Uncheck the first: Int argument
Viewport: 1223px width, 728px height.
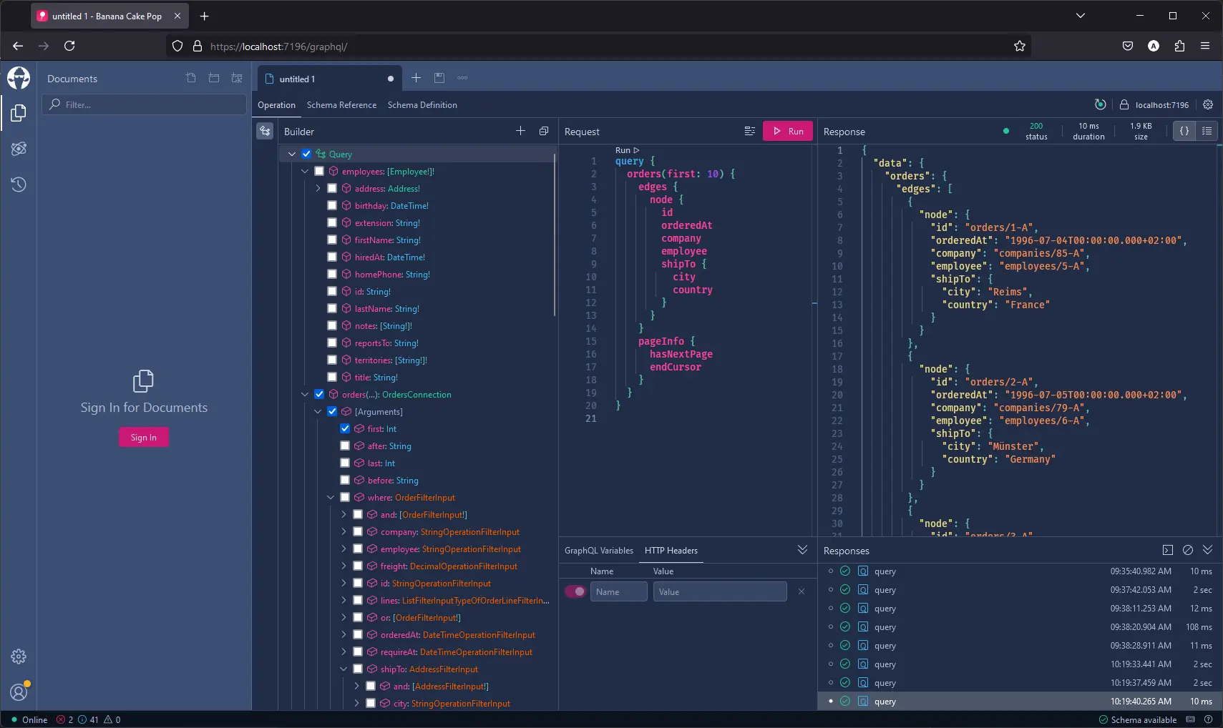[345, 428]
